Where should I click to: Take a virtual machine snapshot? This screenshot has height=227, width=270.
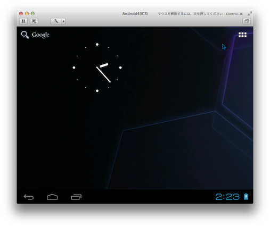coord(34,21)
